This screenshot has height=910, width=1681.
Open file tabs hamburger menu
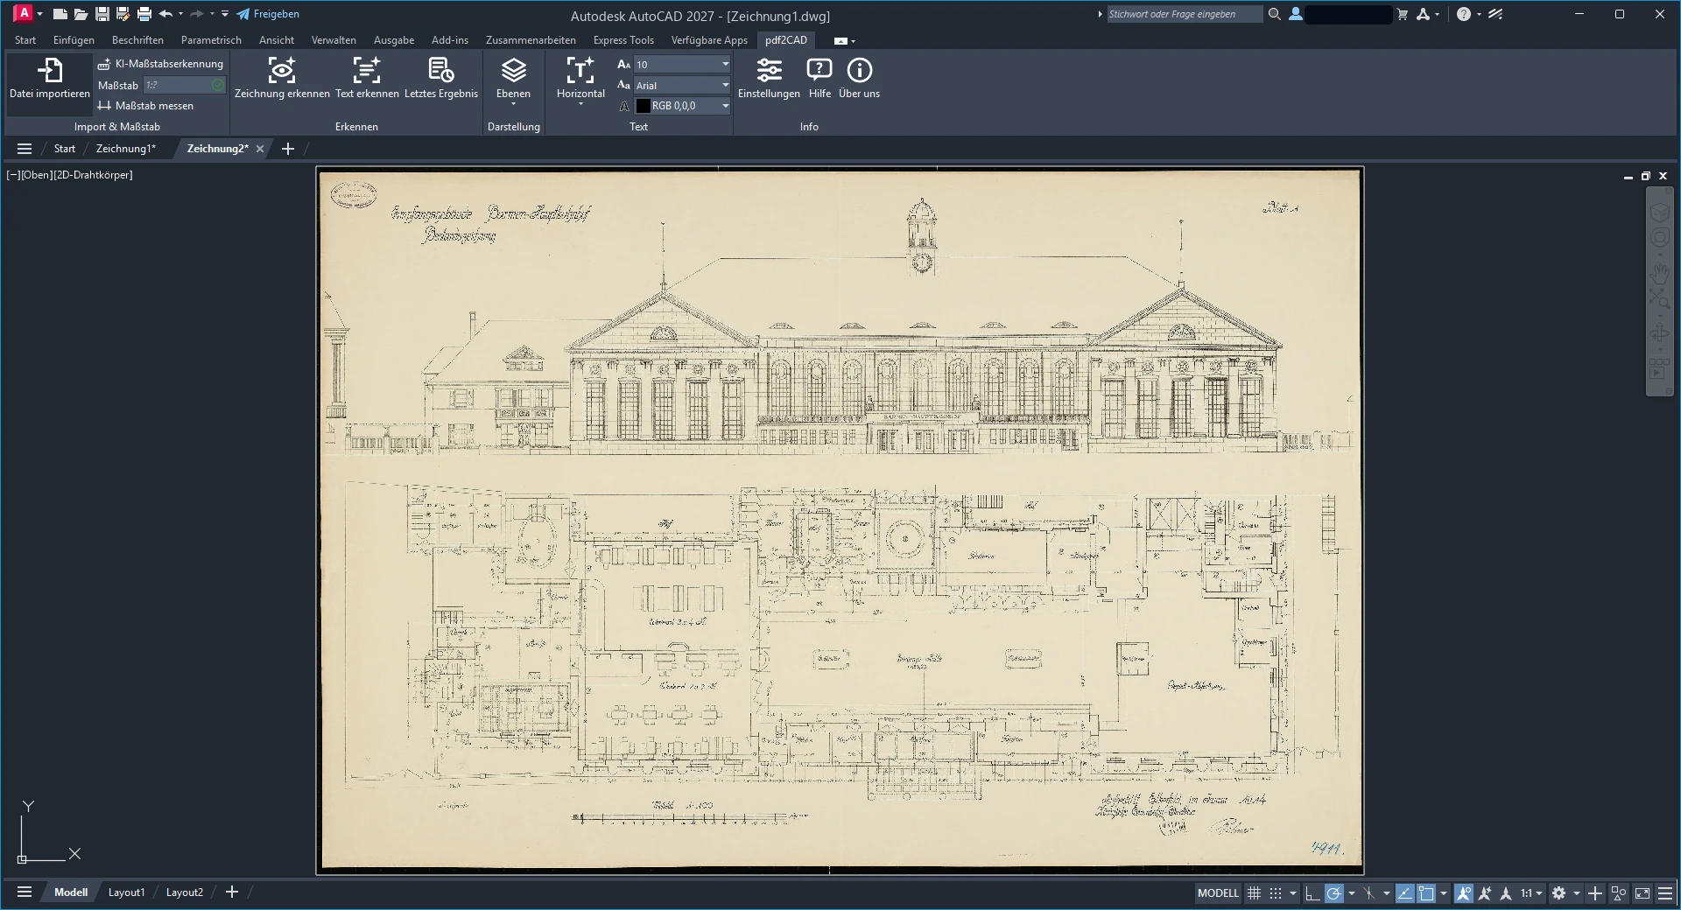tap(25, 149)
